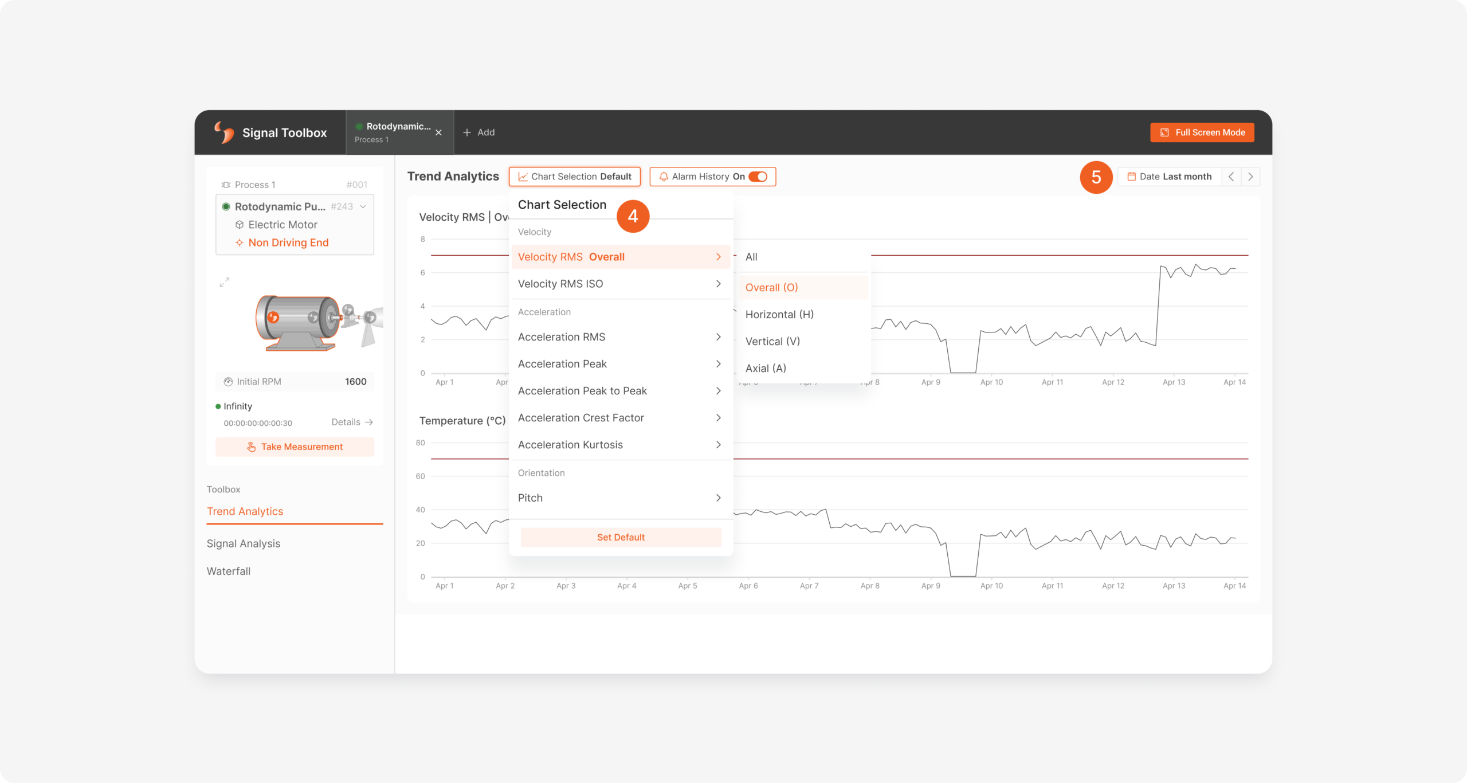
Task: Toggle the Alarm History switch off
Action: point(758,177)
